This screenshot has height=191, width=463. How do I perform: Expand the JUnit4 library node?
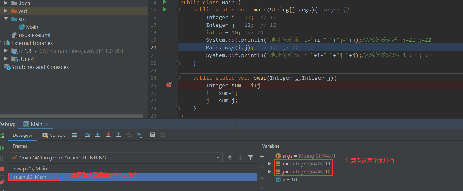point(6,59)
